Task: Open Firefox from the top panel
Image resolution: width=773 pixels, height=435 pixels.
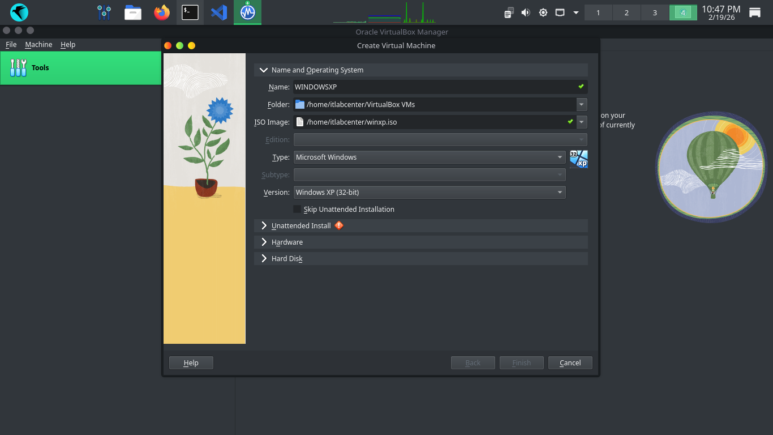Action: point(162,12)
